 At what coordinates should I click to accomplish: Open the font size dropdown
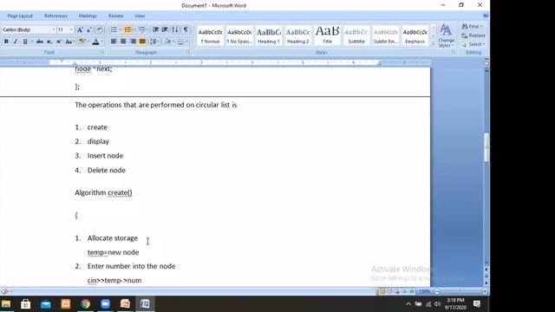click(x=71, y=29)
